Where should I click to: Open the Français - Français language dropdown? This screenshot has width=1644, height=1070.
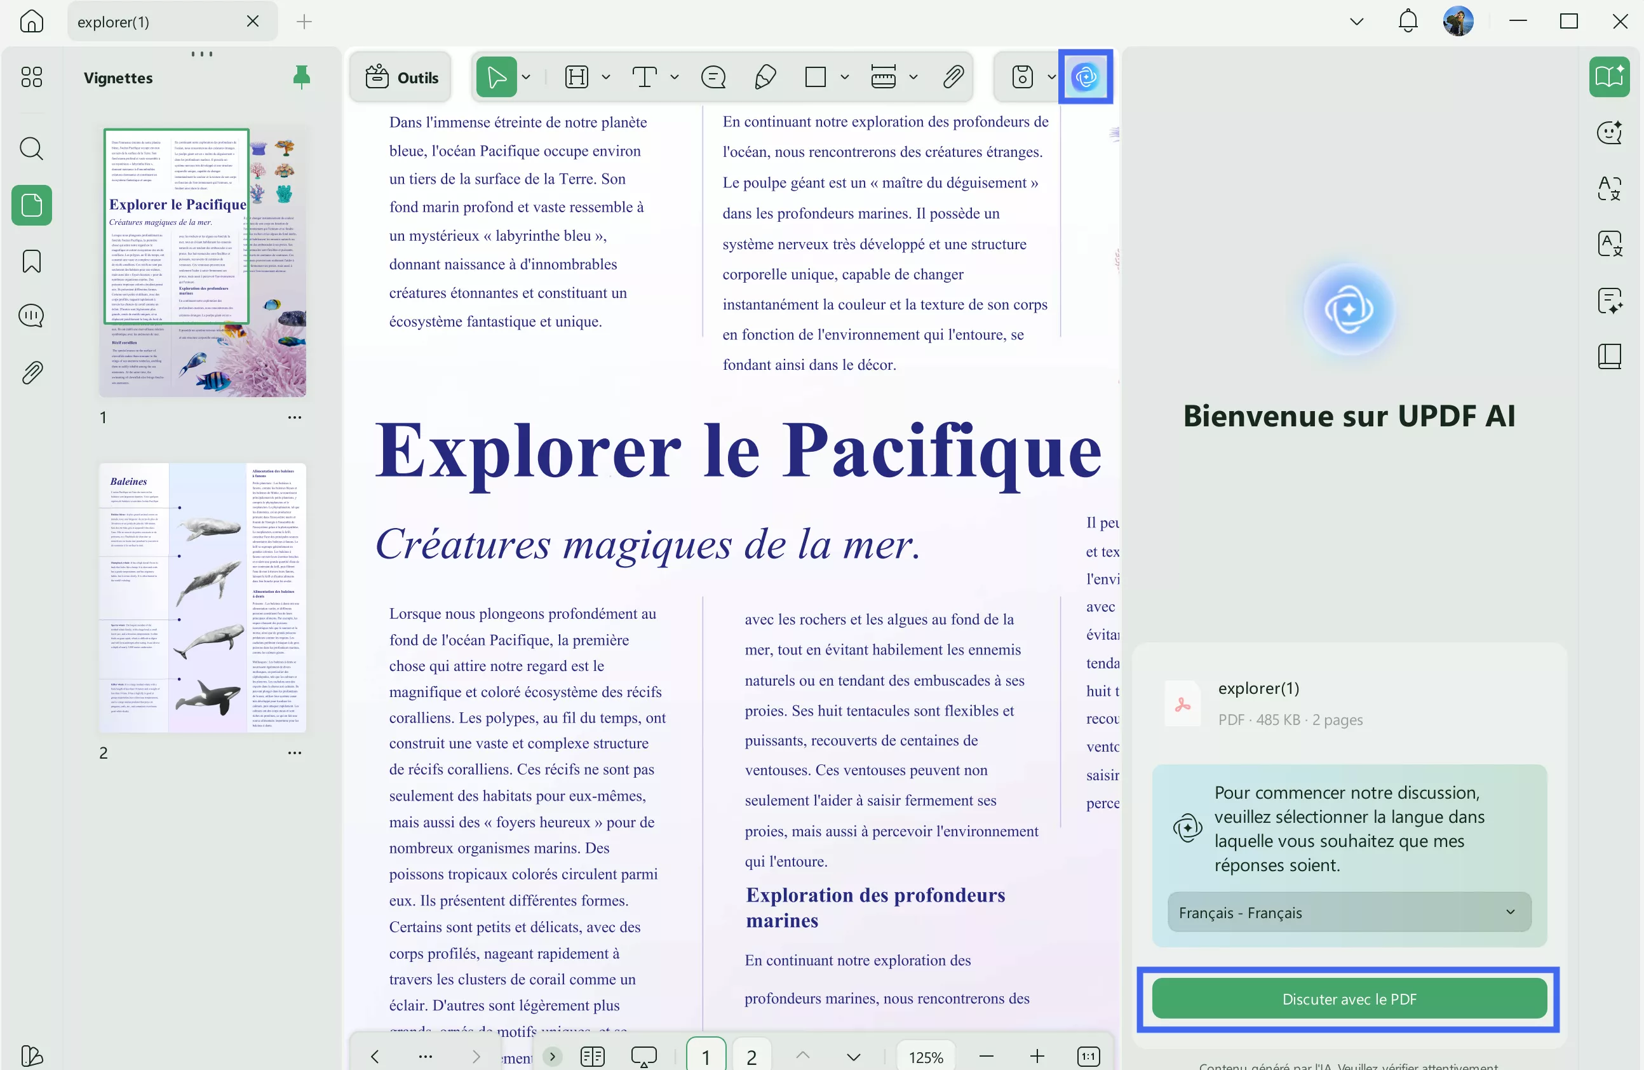point(1348,912)
